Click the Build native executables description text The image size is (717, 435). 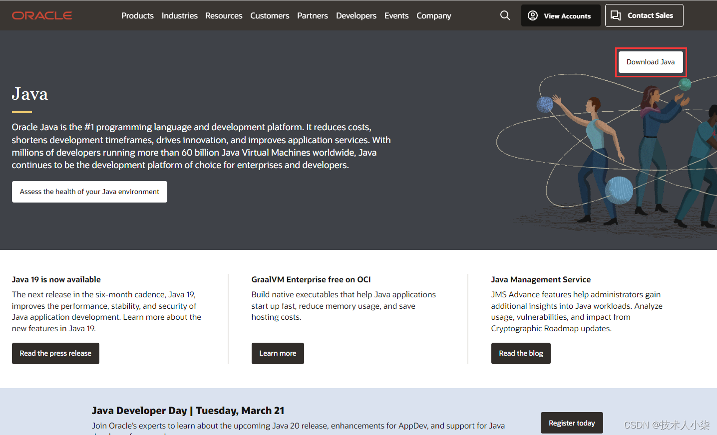coord(344,306)
